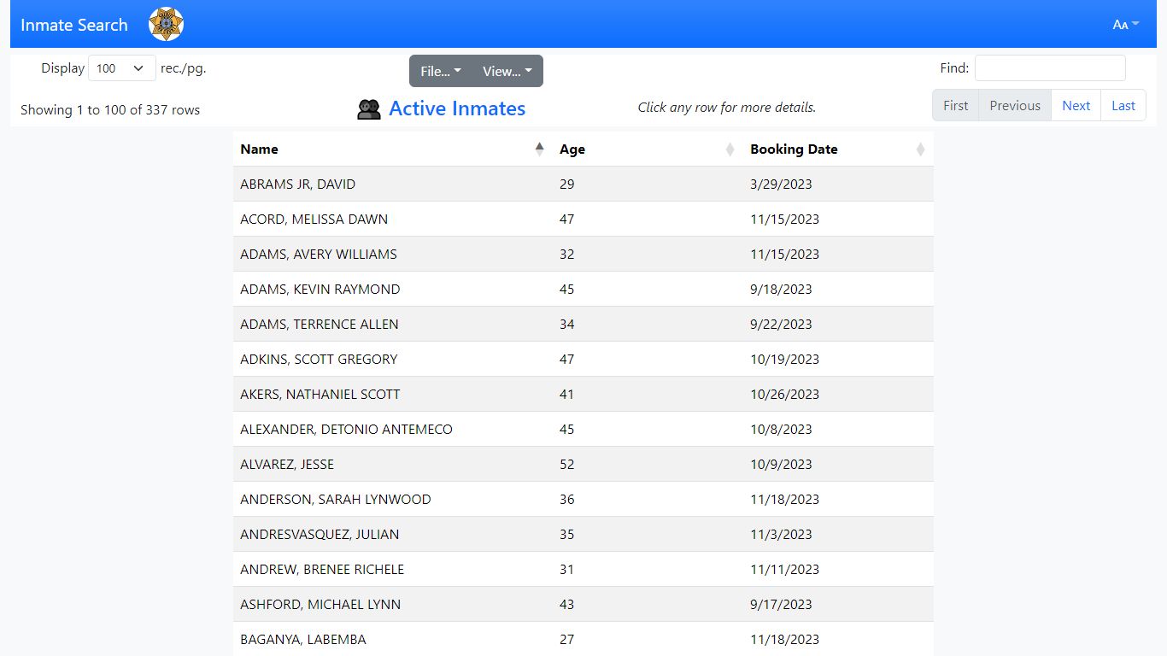
Task: Click the sheriff star badge logo
Action: pos(166,24)
